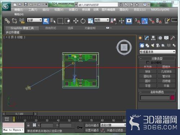The width and height of the screenshot is (180, 135).
Task: Undo the last action with the undo arrow
Action: click(x=31, y=5)
